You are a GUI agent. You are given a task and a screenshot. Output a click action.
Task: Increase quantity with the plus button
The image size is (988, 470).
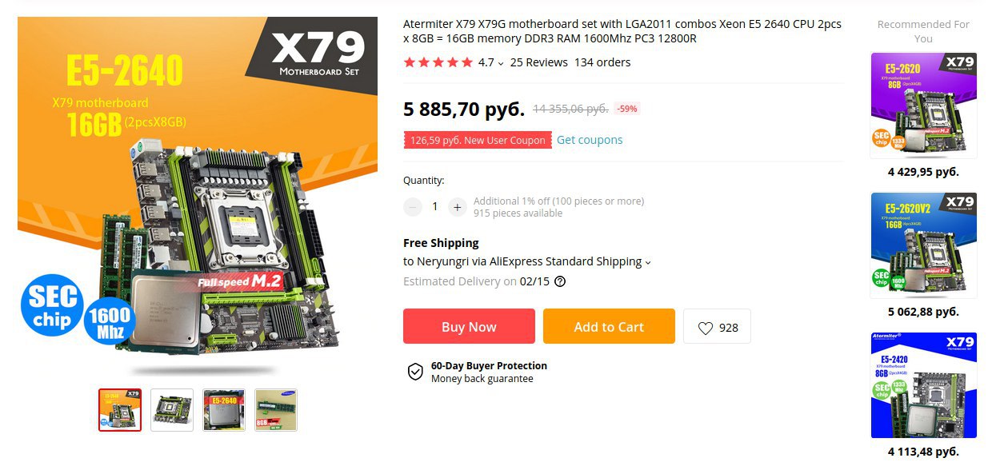(457, 207)
